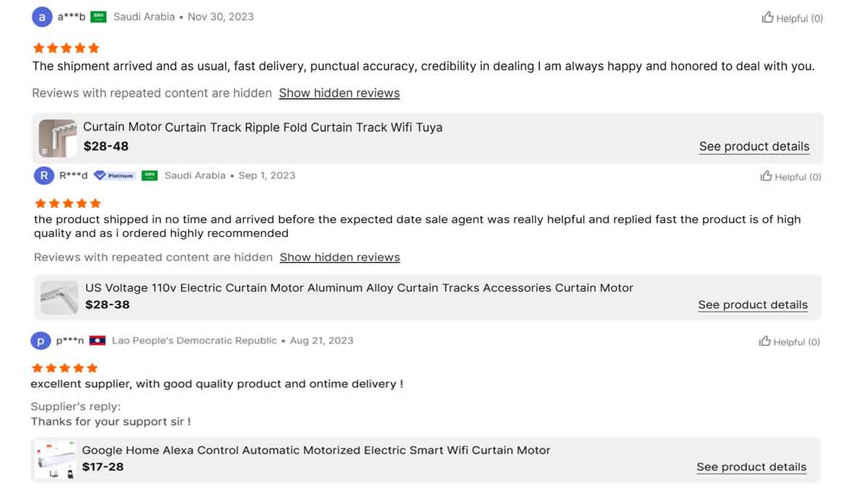Click the 'R' user avatar

point(44,175)
